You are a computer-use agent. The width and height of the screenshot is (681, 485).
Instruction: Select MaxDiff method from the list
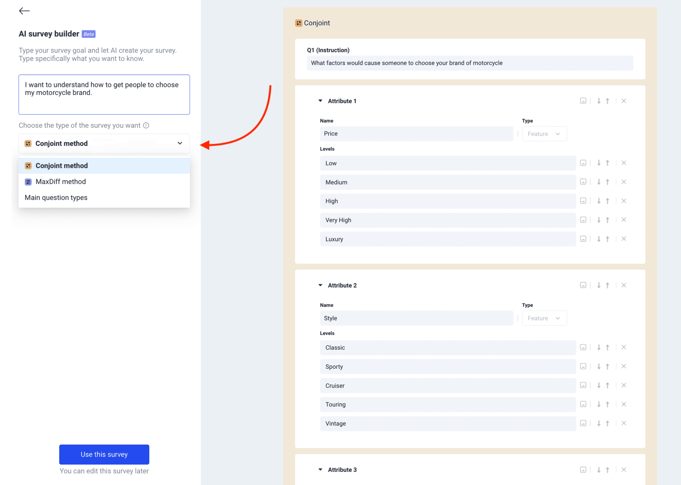point(60,182)
